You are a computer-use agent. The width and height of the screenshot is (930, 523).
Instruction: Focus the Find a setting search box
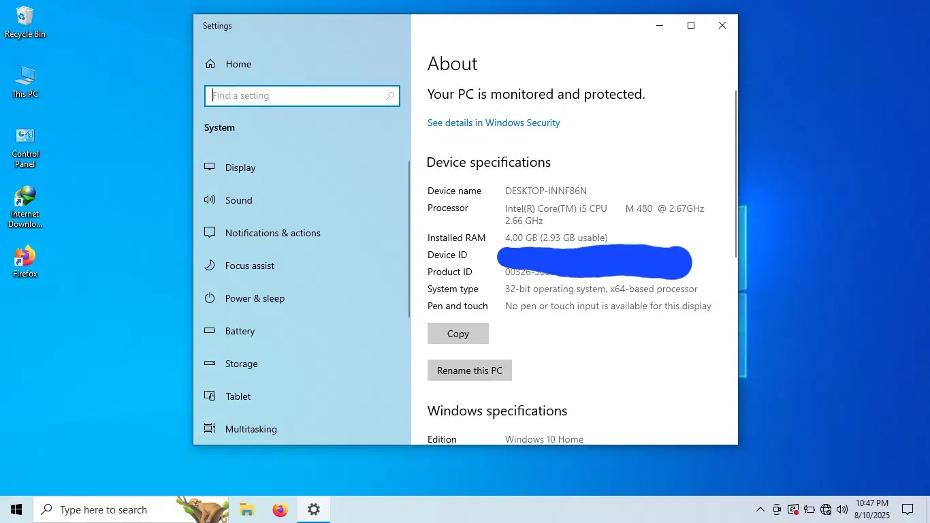pyautogui.click(x=298, y=96)
